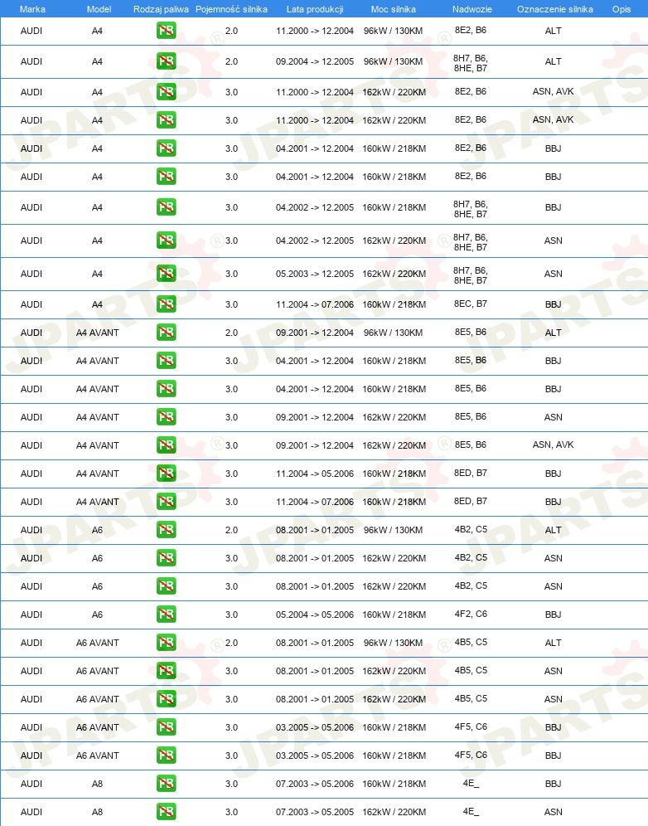This screenshot has height=826, width=648.
Task: Click 4E_ body in the A8 ASN row
Action: click(471, 811)
